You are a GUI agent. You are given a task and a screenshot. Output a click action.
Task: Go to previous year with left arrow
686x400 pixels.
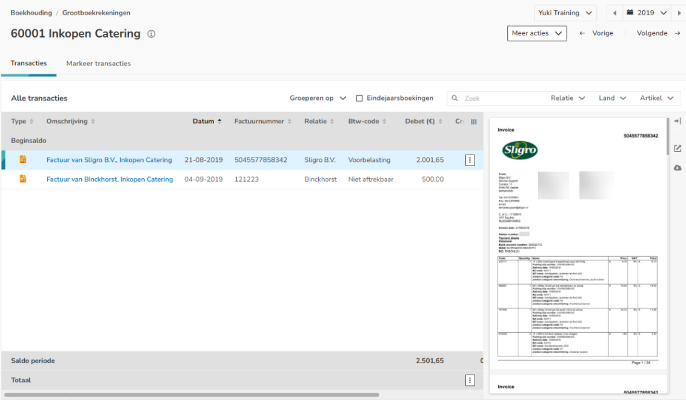[x=614, y=13]
